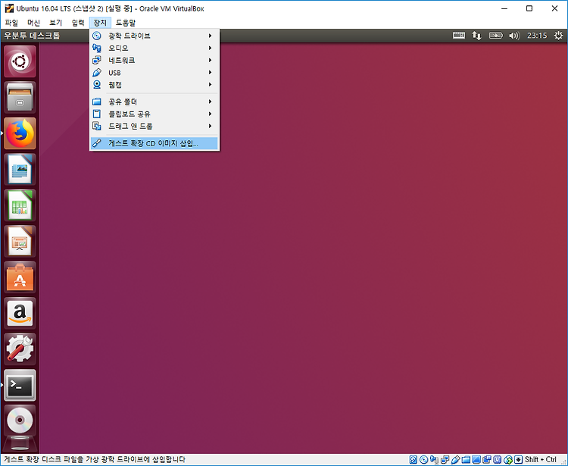
Task: Click the optical drive status bar icon
Action: (x=423, y=459)
